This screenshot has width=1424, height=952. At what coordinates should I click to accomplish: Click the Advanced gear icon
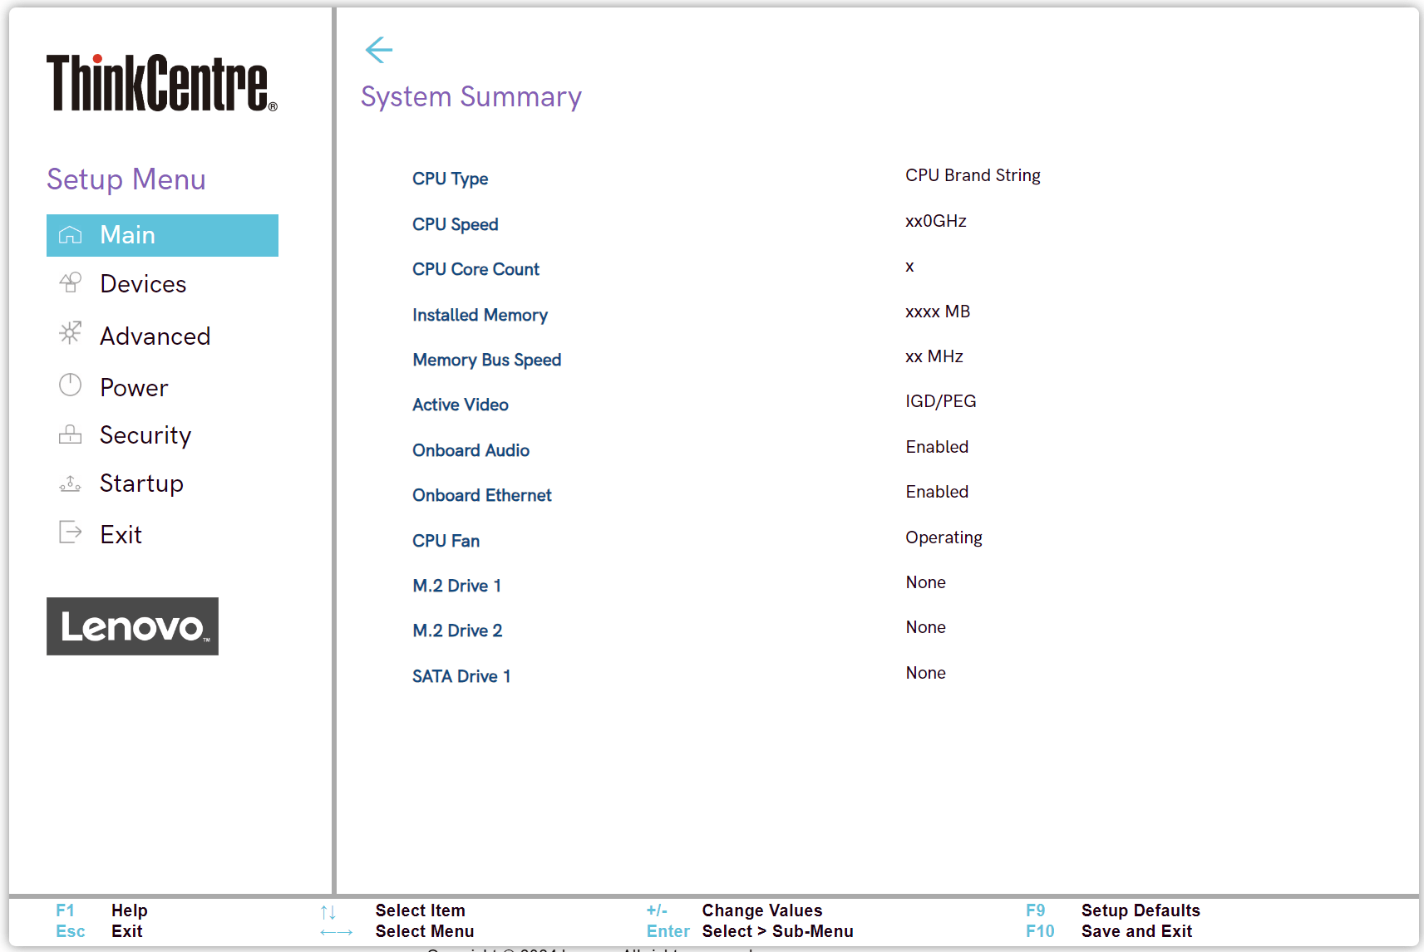coord(71,333)
